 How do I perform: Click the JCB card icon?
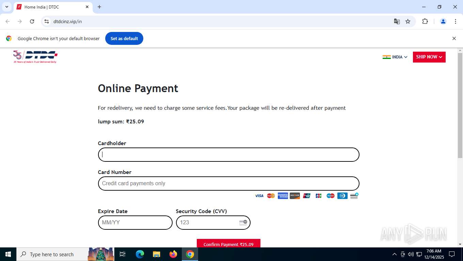click(x=319, y=196)
